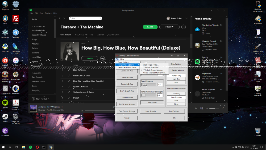The width and height of the screenshot is (266, 150).
Task: Click the Spotify search input field
Action: click(x=85, y=18)
